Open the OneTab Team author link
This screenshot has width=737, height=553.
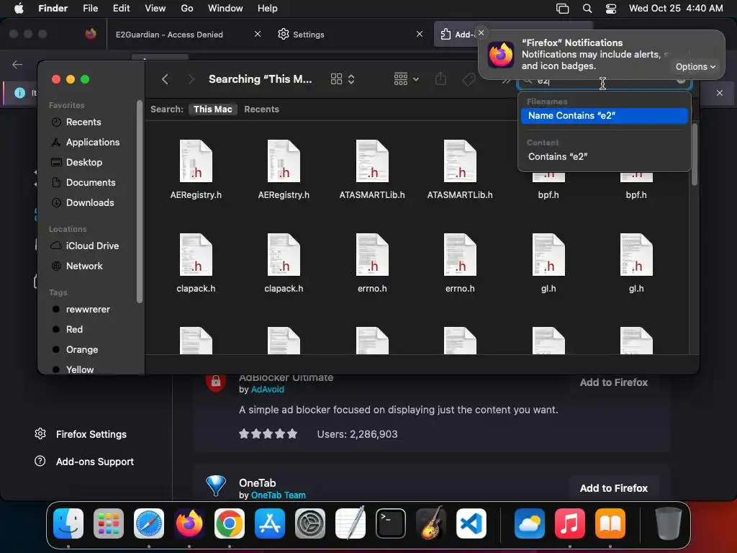coord(279,495)
